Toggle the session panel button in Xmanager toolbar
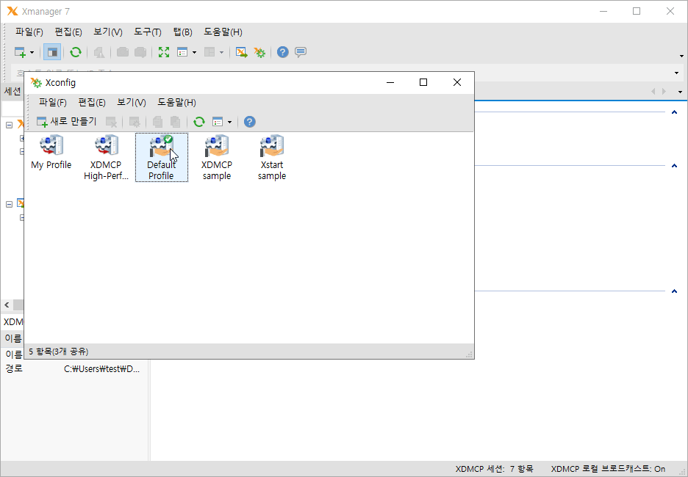The width and height of the screenshot is (688, 477). point(52,53)
